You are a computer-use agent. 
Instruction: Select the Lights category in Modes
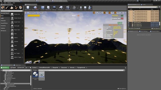2,18
